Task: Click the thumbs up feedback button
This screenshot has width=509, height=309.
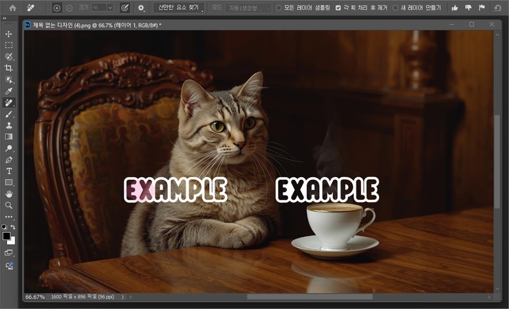Action: 454,8
